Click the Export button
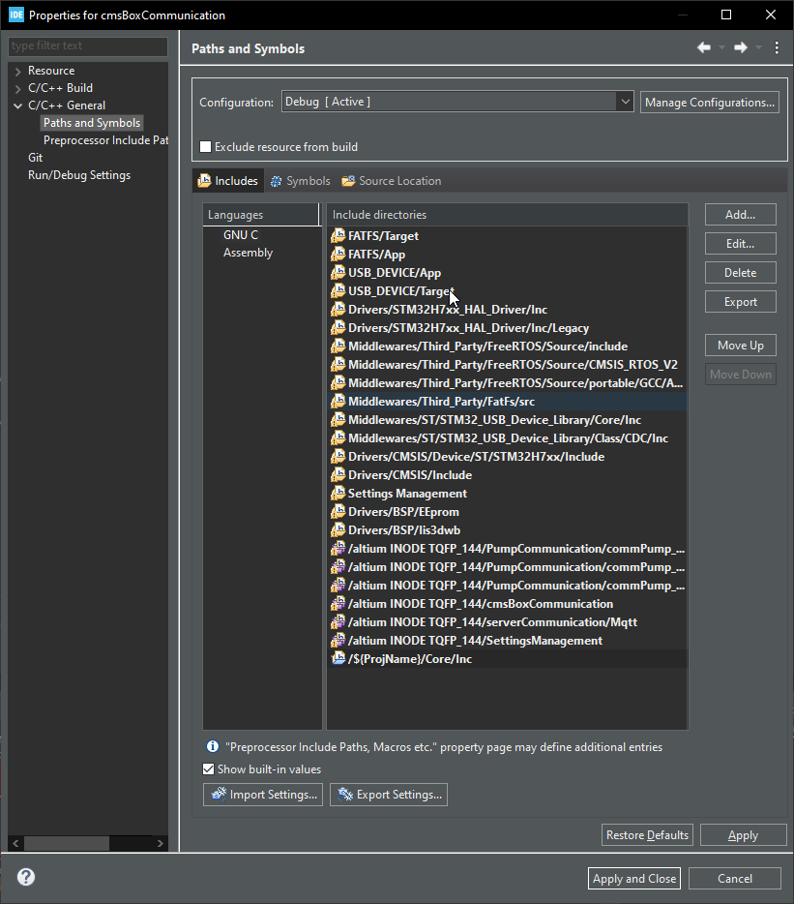The height and width of the screenshot is (904, 794). (741, 302)
